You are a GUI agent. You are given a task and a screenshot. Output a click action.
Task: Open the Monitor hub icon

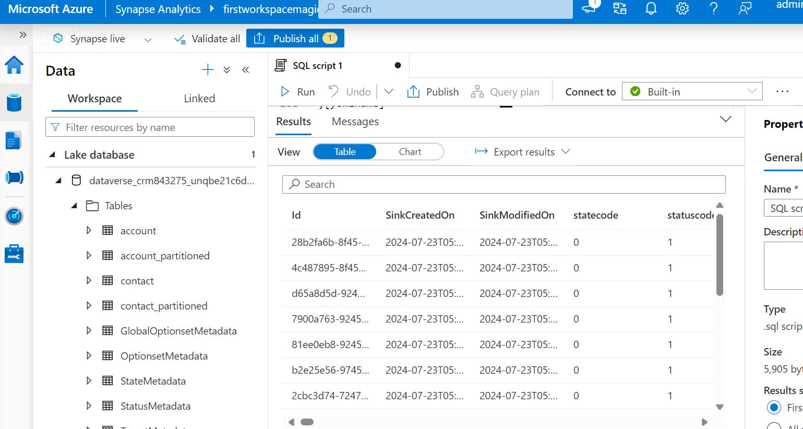[14, 216]
